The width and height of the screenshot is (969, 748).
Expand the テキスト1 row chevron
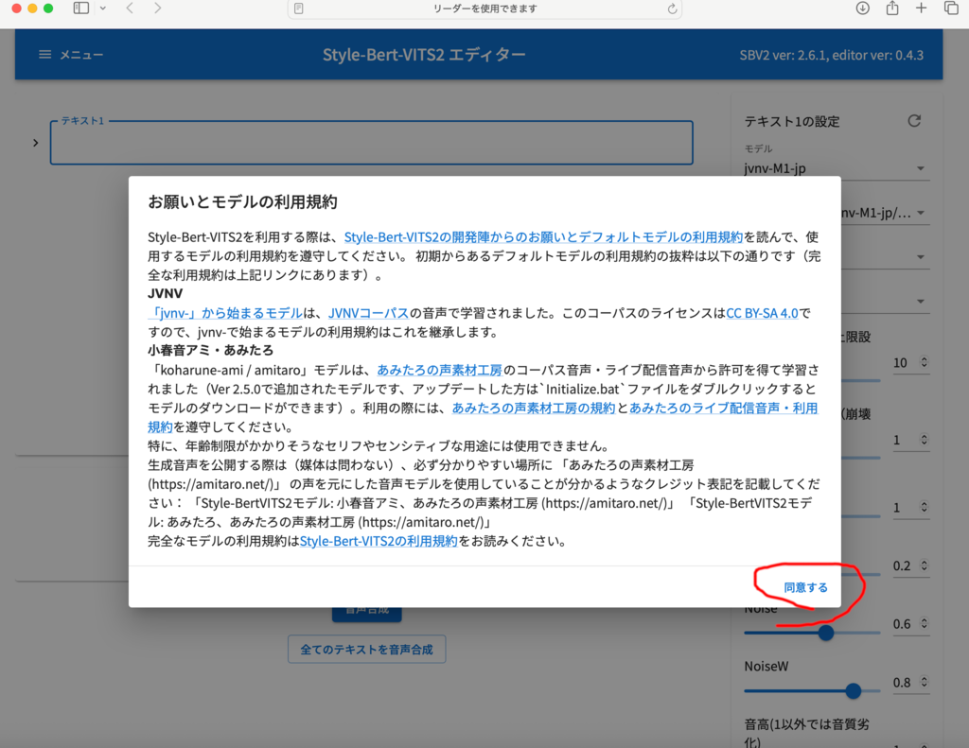pyautogui.click(x=35, y=143)
